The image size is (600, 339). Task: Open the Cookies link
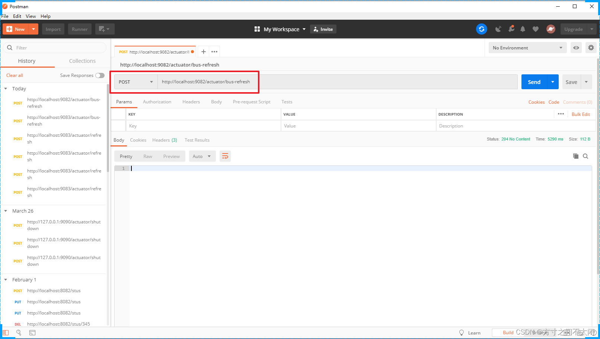(x=536, y=102)
